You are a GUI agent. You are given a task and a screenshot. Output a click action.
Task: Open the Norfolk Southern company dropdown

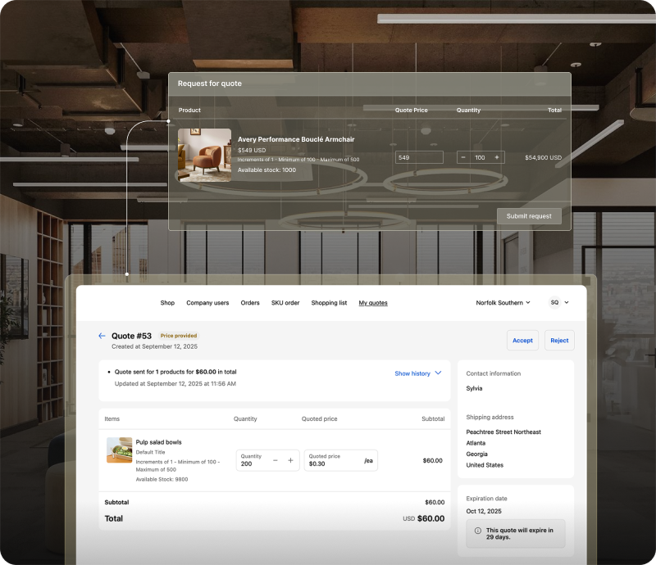[503, 302]
